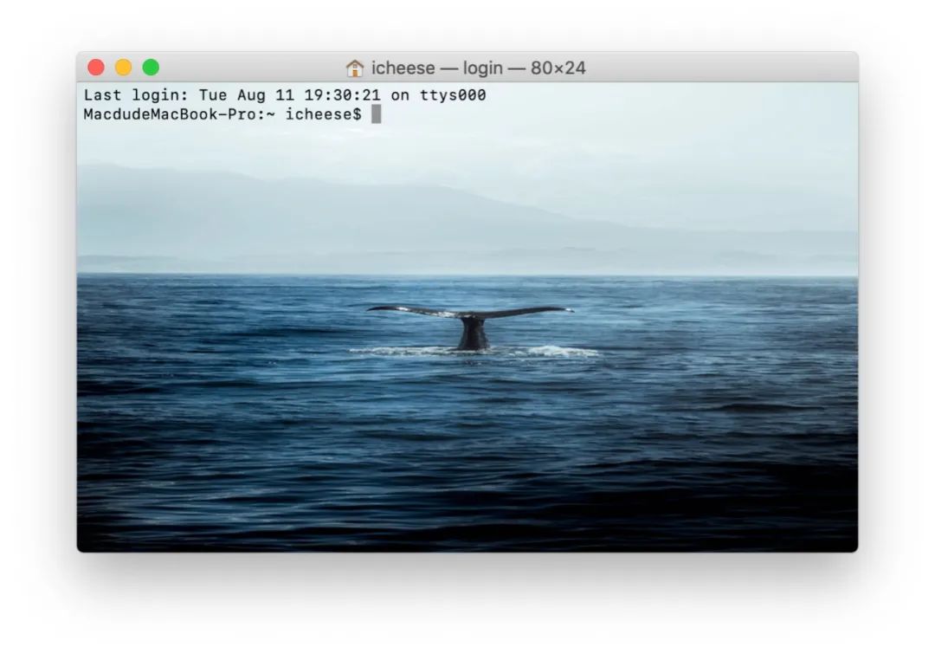Click the gray block cursor at prompt

(x=376, y=114)
